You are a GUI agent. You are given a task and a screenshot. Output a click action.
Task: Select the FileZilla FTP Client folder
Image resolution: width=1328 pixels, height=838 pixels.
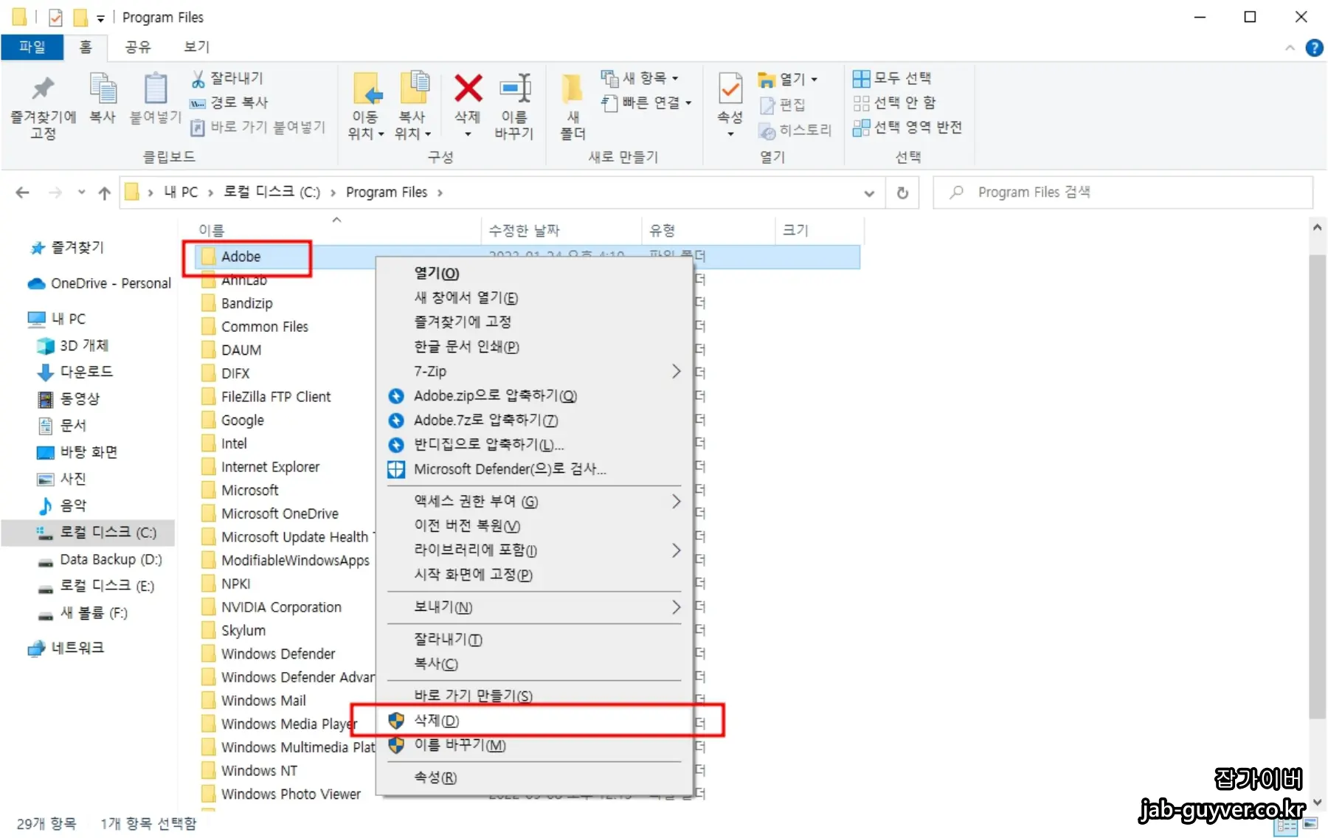[x=267, y=397]
